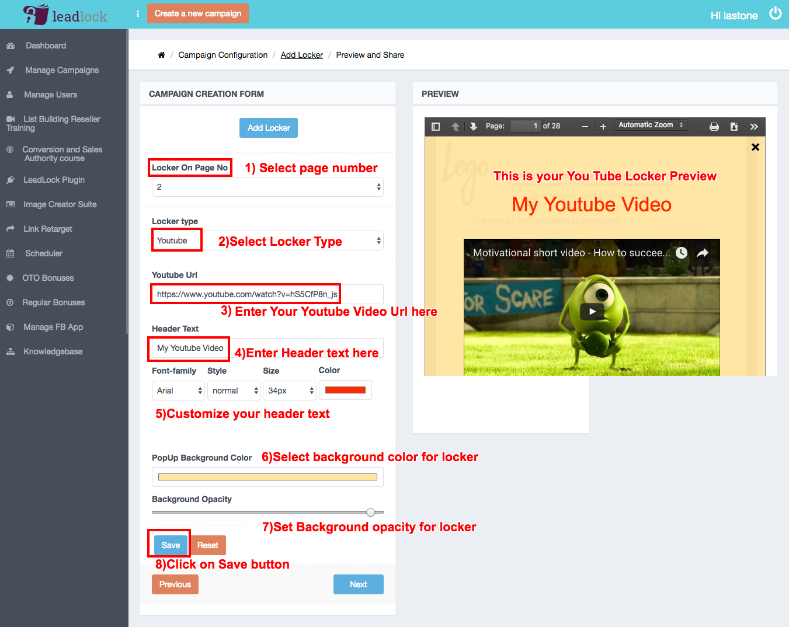Click the Manage Campaigns rocket icon
Image resolution: width=789 pixels, height=627 pixels.
[11, 70]
